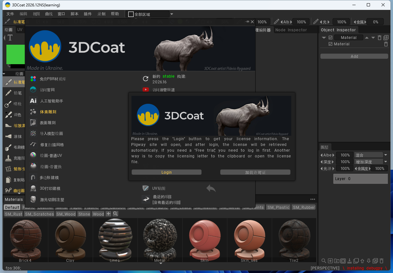Adjust the layer Albe opacity 100% slider
This screenshot has width=393, height=273.
pos(345,155)
